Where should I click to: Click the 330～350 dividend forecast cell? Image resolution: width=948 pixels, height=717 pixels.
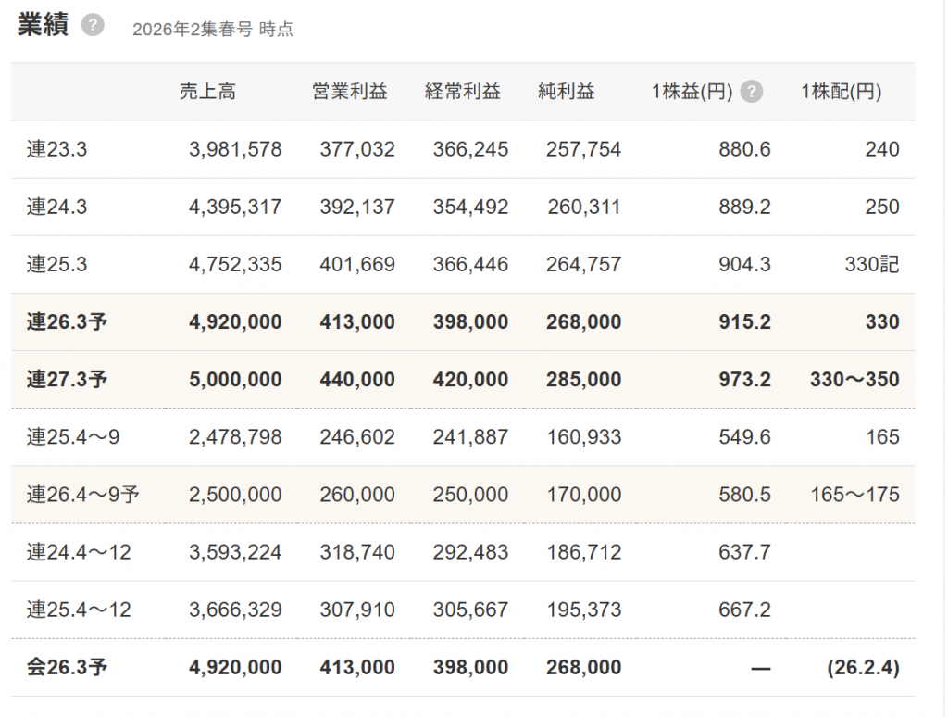(854, 380)
